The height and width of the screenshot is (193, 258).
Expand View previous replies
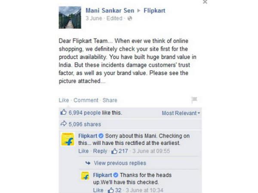pos(120,163)
